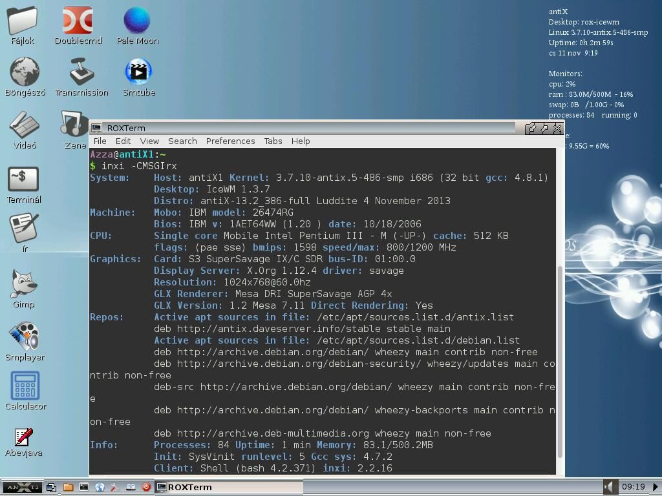Click the 'antiX-13.2_386-full Luddite' distro text
Viewport: 662px width, 496px height.
pos(279,201)
